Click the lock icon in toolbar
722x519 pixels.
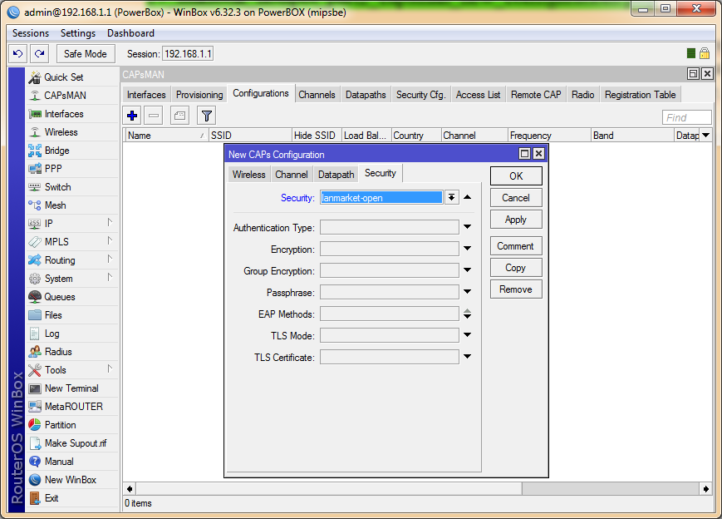(705, 53)
